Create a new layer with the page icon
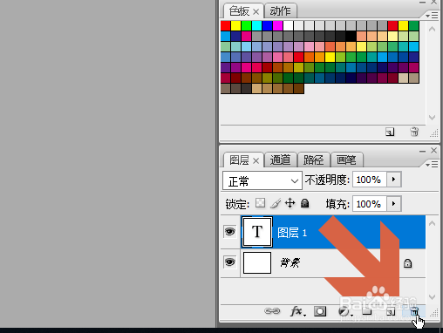The height and width of the screenshot is (333, 443). [x=391, y=312]
